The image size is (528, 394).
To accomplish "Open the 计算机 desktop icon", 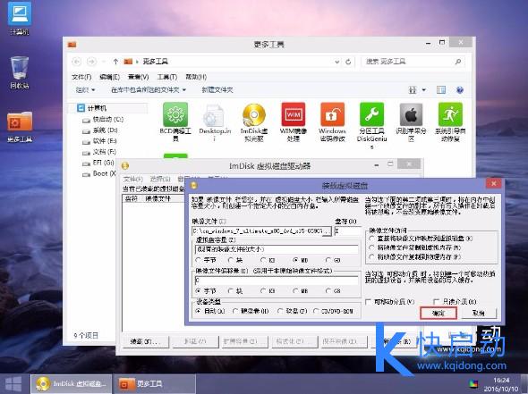I will pos(19,18).
